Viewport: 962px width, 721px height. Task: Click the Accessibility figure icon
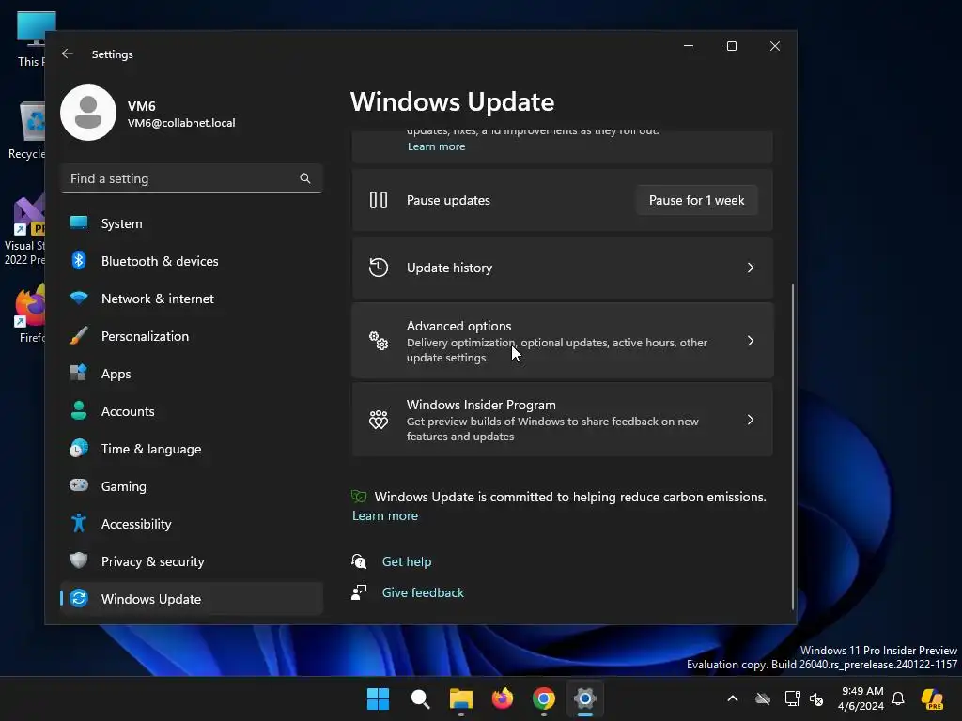[79, 523]
